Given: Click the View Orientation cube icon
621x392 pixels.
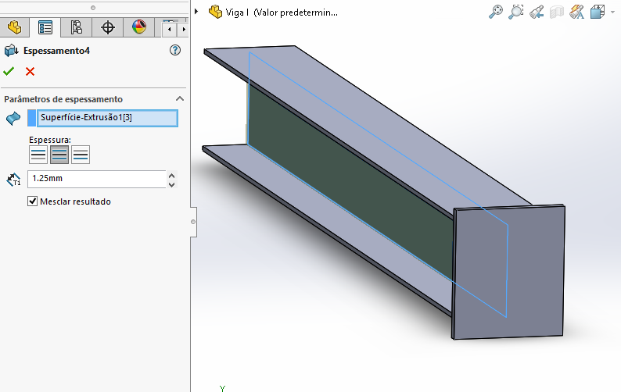Looking at the screenshot, I should tap(596, 12).
